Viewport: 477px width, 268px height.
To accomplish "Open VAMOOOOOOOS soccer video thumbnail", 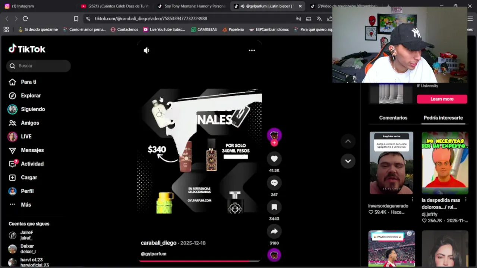I will [391, 249].
